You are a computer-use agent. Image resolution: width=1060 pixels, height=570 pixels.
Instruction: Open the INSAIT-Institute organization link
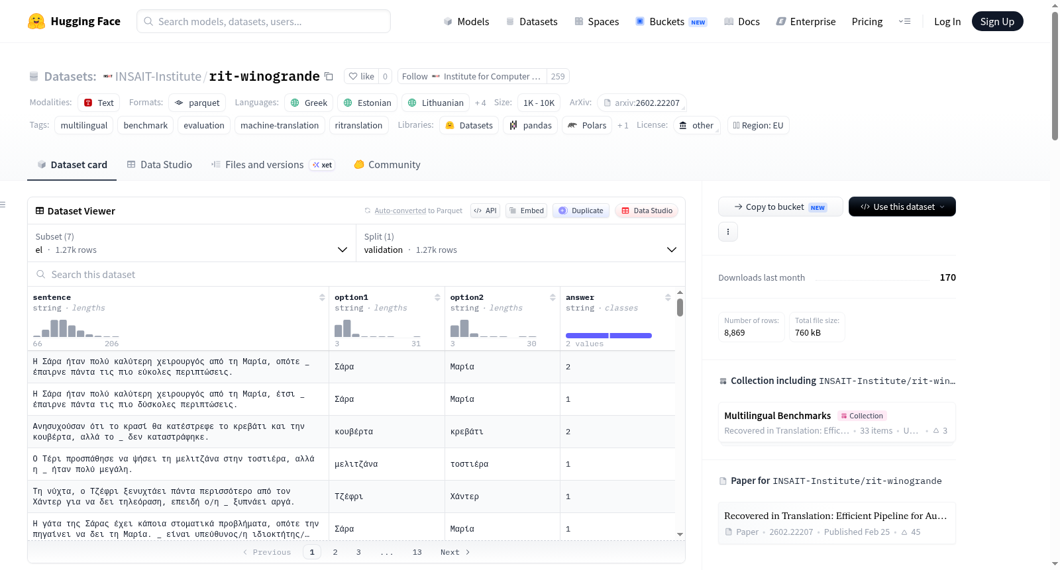(x=158, y=76)
